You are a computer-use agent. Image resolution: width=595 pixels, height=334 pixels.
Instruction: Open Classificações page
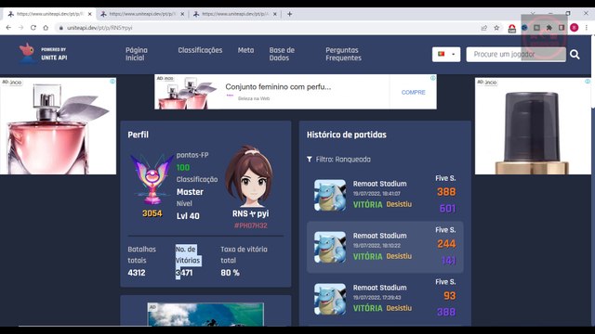[200, 50]
